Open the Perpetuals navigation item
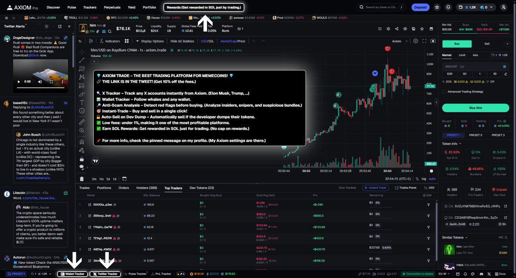Viewport: 516px width, 278px height. (112, 7)
